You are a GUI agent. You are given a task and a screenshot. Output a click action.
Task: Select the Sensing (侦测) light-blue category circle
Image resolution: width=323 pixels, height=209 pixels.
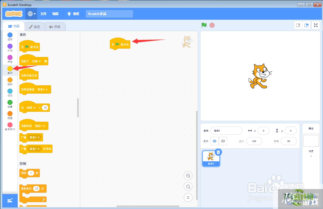pyautogui.click(x=10, y=91)
